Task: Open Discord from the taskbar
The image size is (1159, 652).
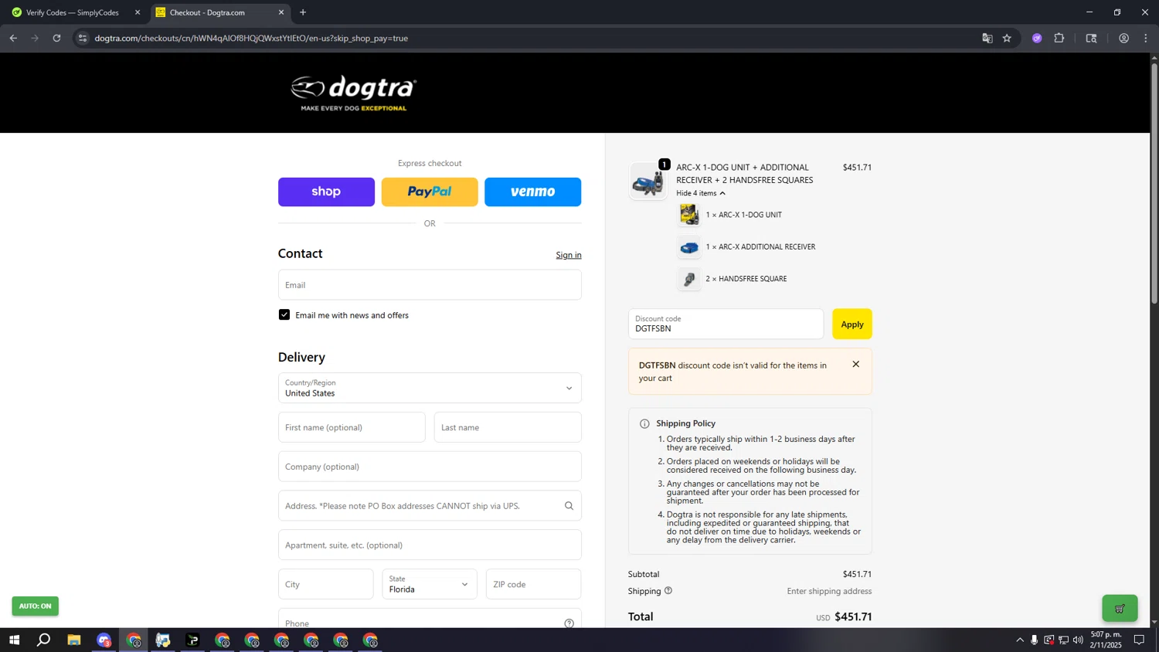Action: click(104, 640)
